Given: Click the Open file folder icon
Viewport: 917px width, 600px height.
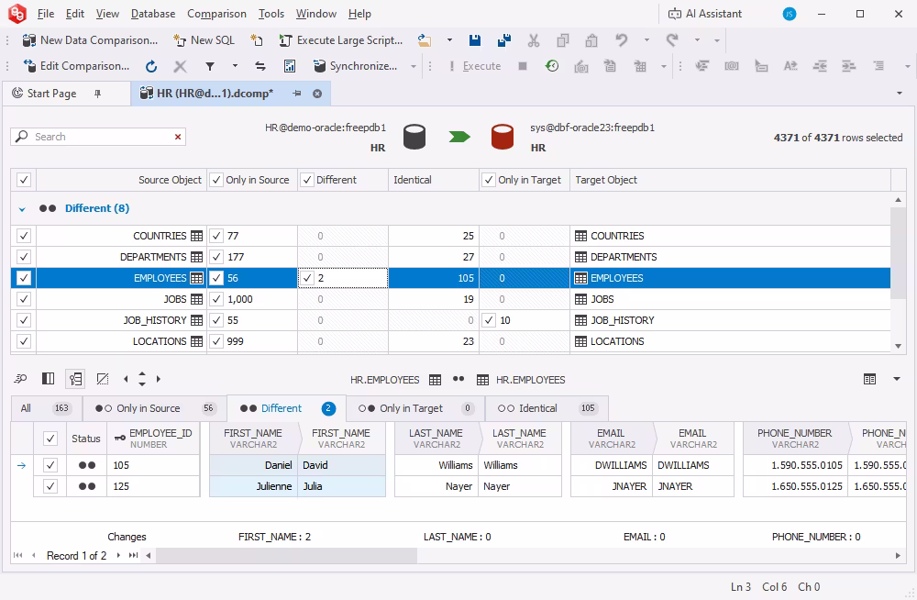Looking at the screenshot, I should (425, 40).
